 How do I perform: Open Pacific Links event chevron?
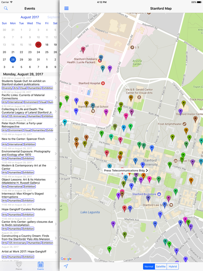coord(56,97)
